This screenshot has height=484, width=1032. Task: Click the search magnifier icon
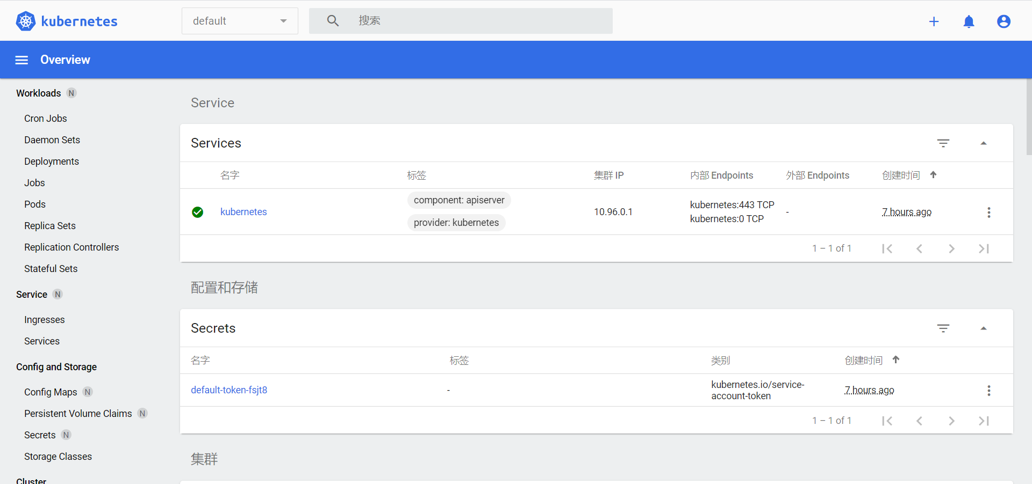pyautogui.click(x=333, y=21)
